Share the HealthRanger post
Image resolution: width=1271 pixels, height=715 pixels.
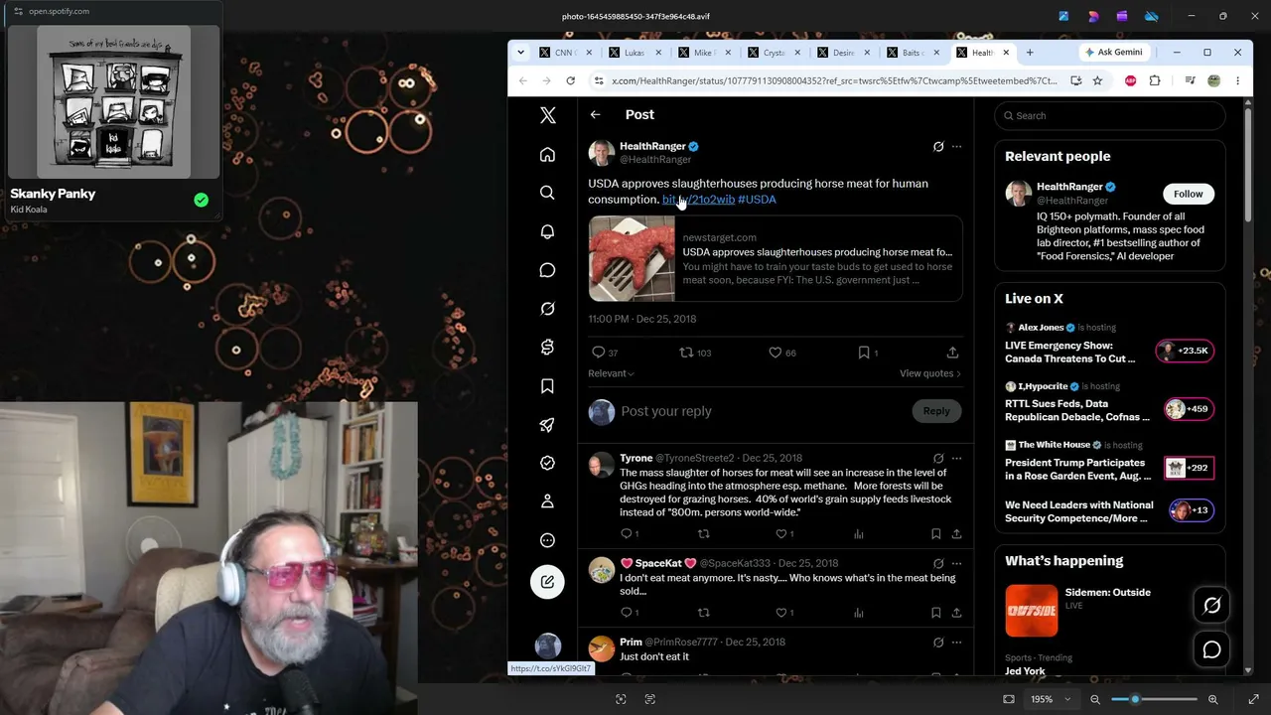[952, 353]
